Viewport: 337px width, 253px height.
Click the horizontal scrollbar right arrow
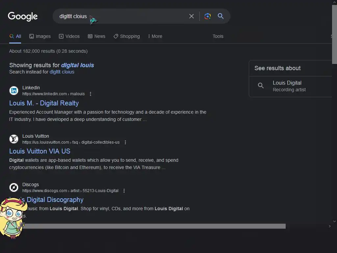330,226
